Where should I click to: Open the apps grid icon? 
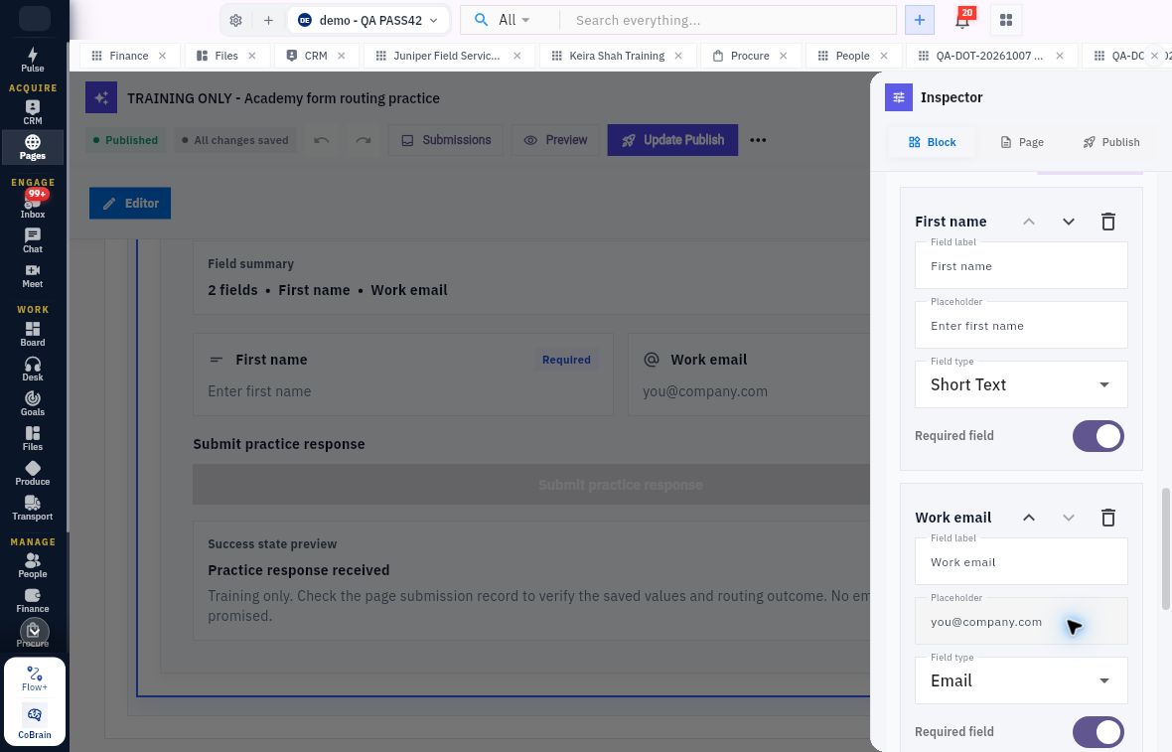1006,20
